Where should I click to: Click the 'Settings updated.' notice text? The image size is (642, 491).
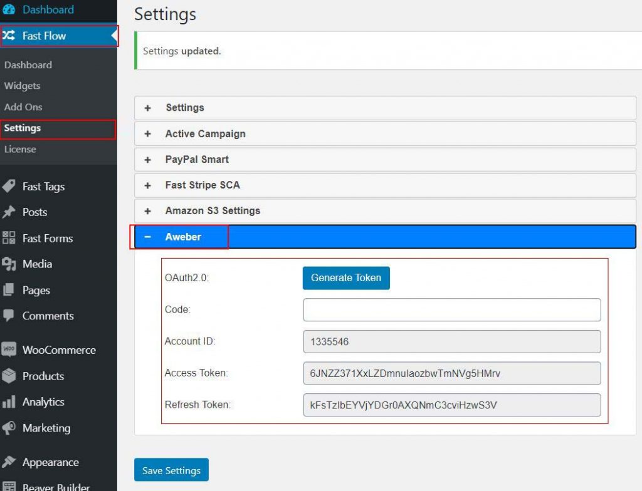(182, 51)
